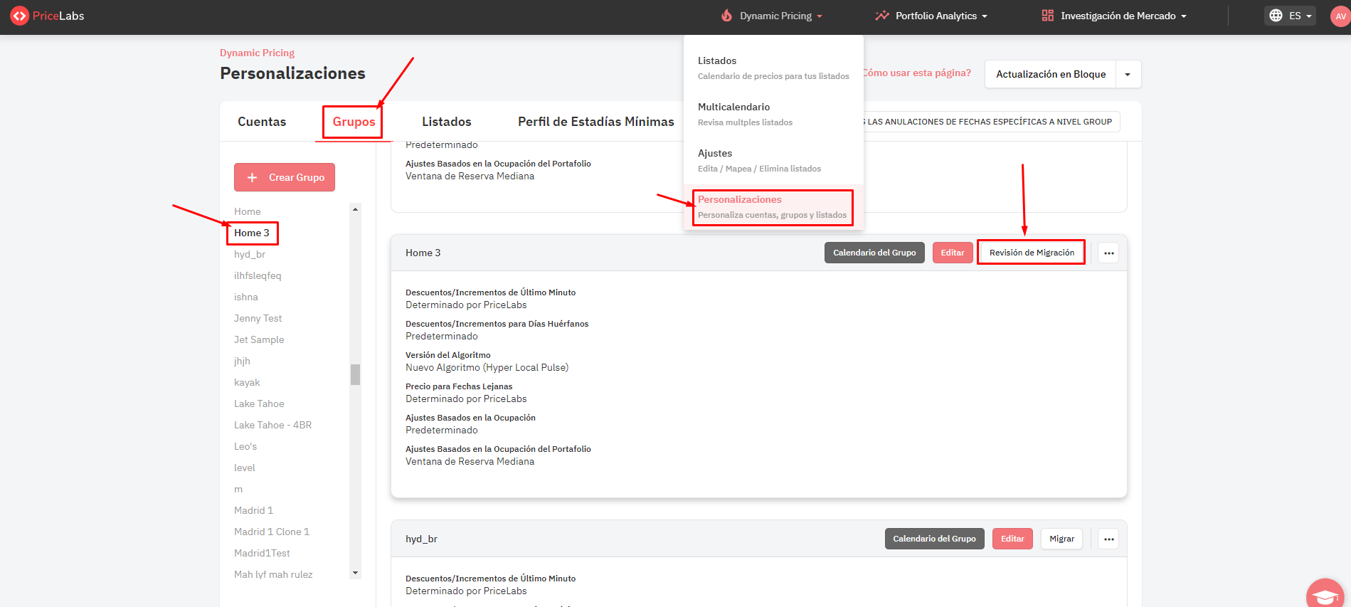The height and width of the screenshot is (607, 1351).
Task: Switch to the Grupos tab
Action: 354,122
